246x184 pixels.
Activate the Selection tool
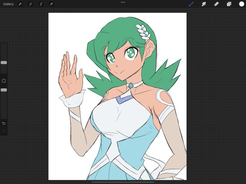click(41, 4)
